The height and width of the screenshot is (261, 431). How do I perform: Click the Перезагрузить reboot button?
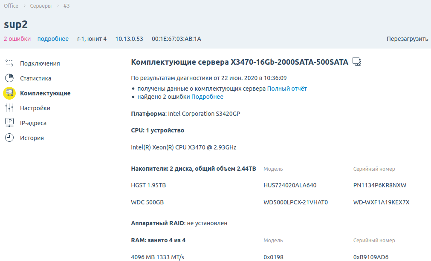coord(408,39)
